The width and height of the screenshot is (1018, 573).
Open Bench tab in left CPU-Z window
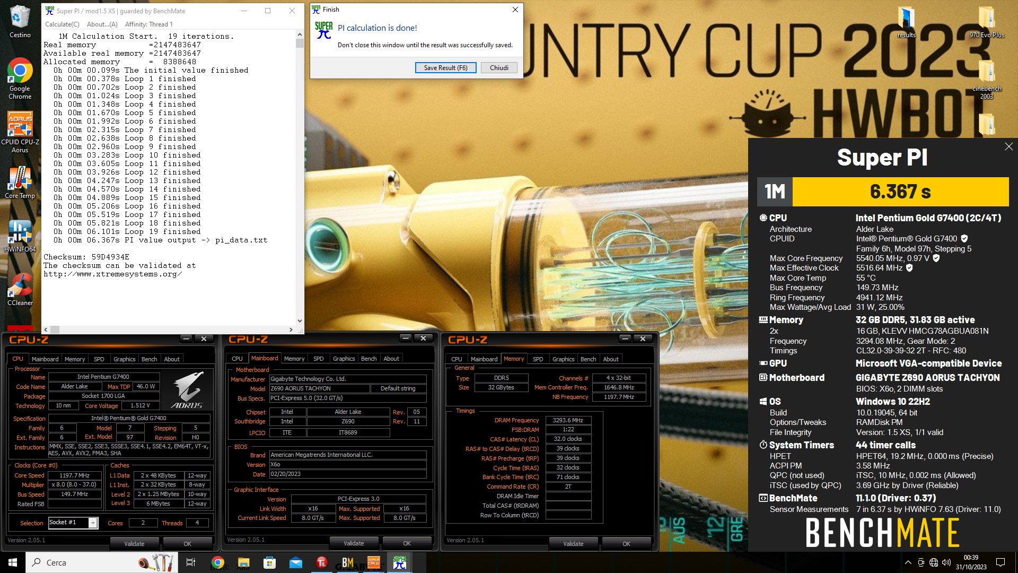coord(150,359)
